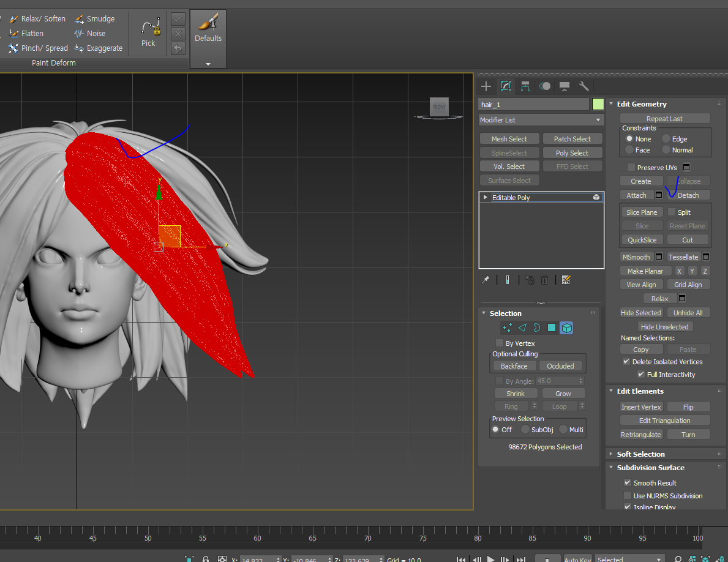The height and width of the screenshot is (562, 728).
Task: Uncheck Delete Isolated Vertices
Action: coord(626,362)
